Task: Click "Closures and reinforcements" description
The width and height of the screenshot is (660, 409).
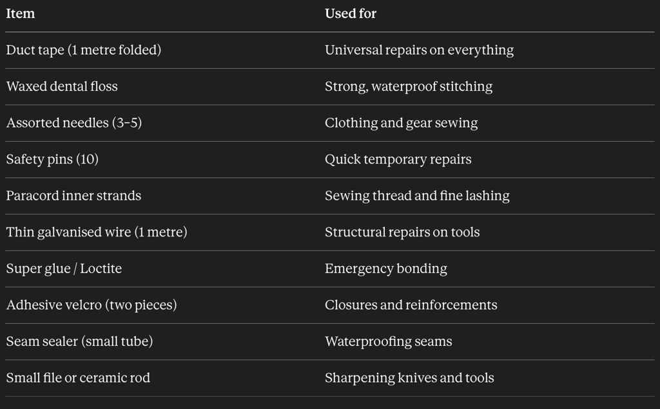Action: (x=411, y=305)
